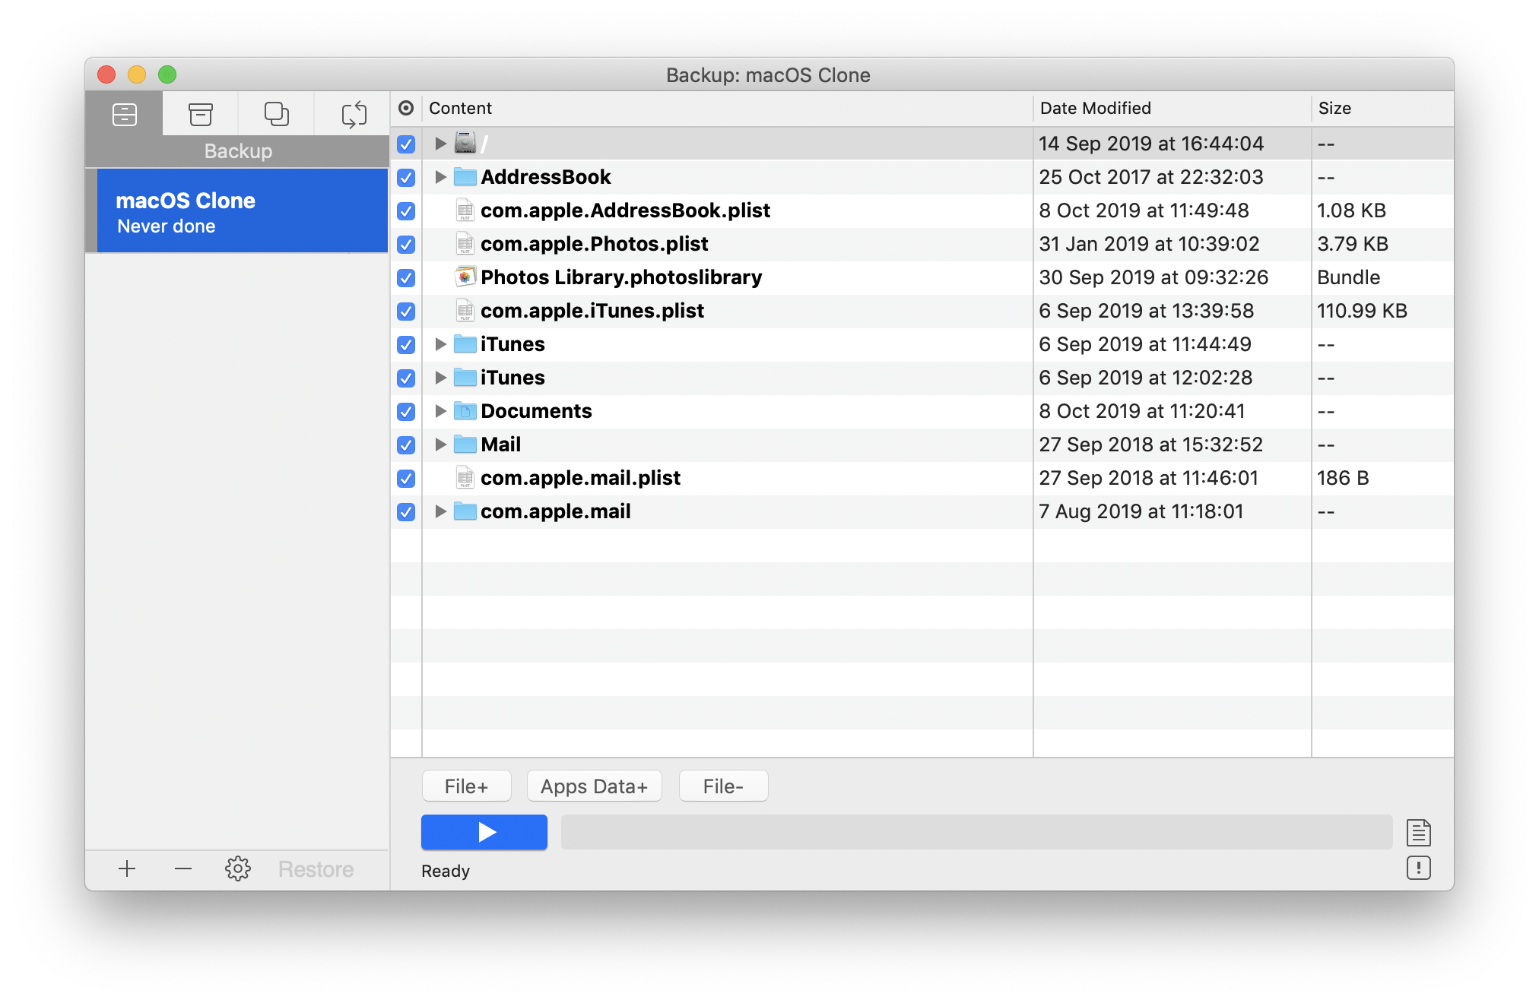Uncheck the root disk row checkbox
Viewport: 1539px width, 1003px height.
pos(406,144)
